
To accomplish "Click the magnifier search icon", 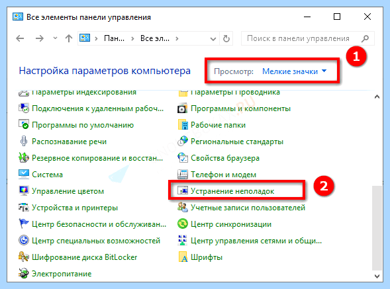I will pyautogui.click(x=365, y=38).
